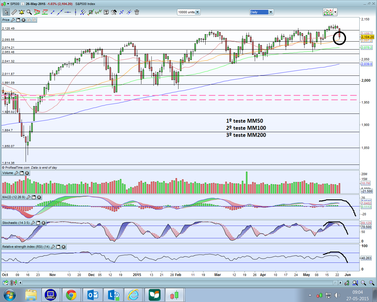Viewport: 377px width, 302px height.
Task: Click the ProRealTime.com copyright text
Action: (16, 168)
